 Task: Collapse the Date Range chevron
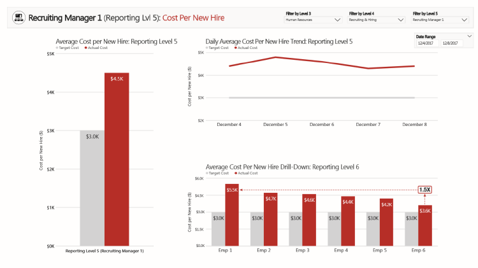(470, 36)
